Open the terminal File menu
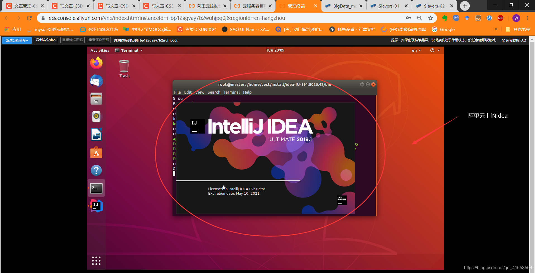The image size is (535, 273). point(177,92)
